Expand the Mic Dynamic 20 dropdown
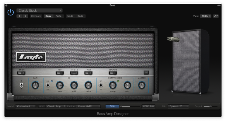The width and height of the screenshot is (226, 122). point(178,106)
